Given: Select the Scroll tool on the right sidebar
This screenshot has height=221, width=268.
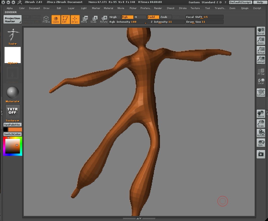Looking at the screenshot, I should [261, 31].
